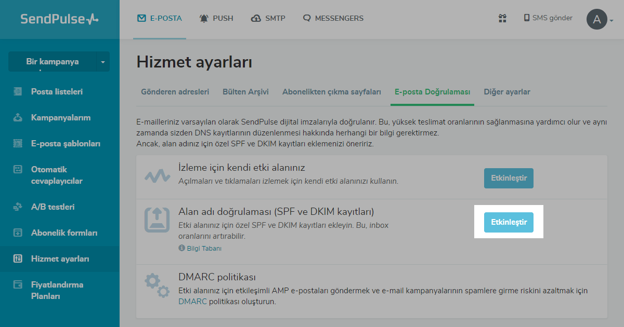The height and width of the screenshot is (327, 624).
Task: Click the Abonelik formları icon
Action: coord(18,233)
